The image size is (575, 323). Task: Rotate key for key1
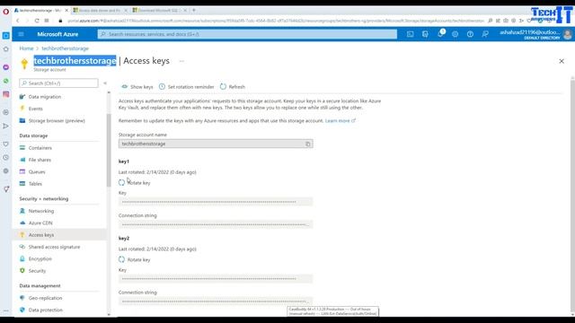click(135, 183)
